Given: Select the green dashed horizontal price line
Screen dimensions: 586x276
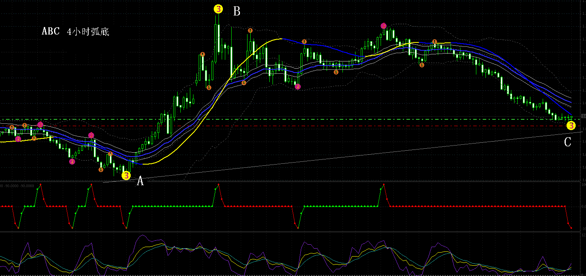Looking at the screenshot, I should (x=290, y=119).
